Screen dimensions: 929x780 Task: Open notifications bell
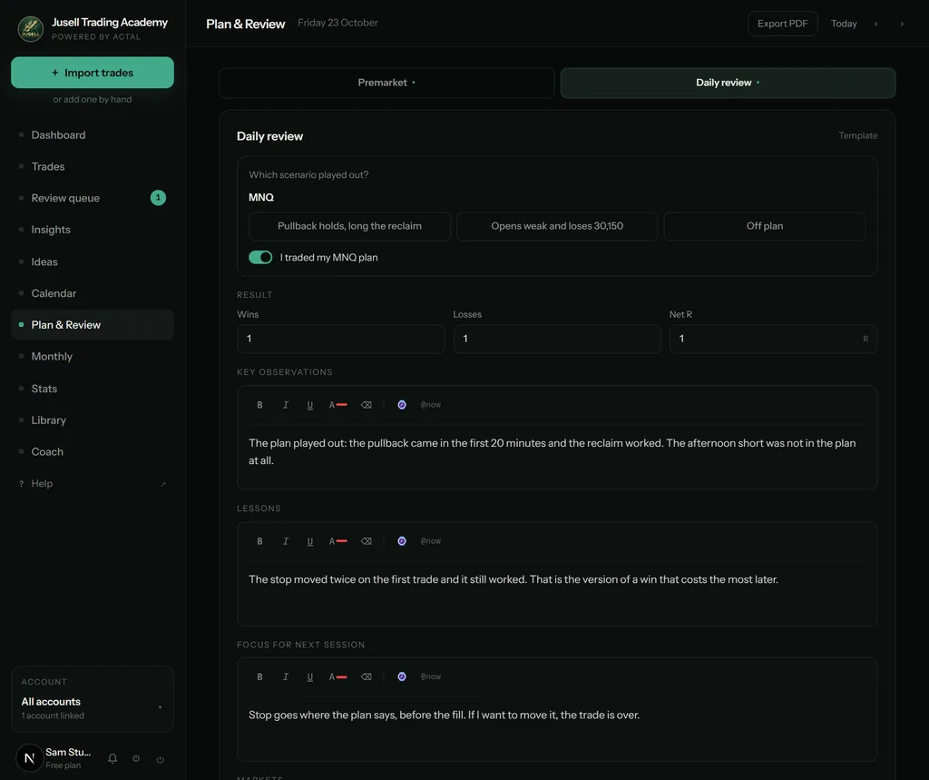(112, 758)
